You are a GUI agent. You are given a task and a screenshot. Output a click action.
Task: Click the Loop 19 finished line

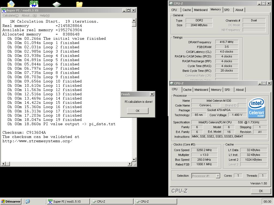coord(45,120)
